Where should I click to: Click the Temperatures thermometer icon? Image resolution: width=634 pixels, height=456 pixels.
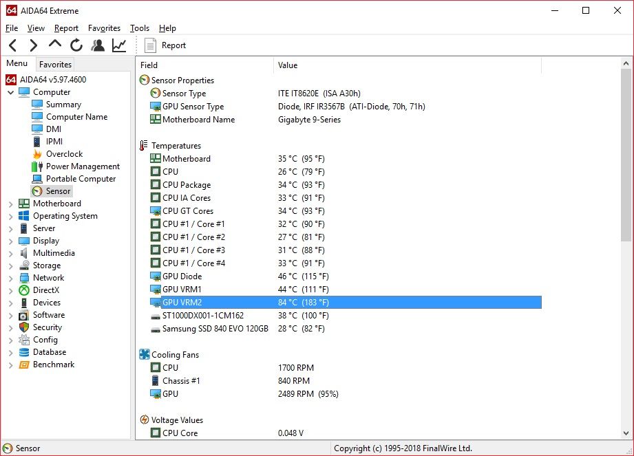pyautogui.click(x=144, y=145)
